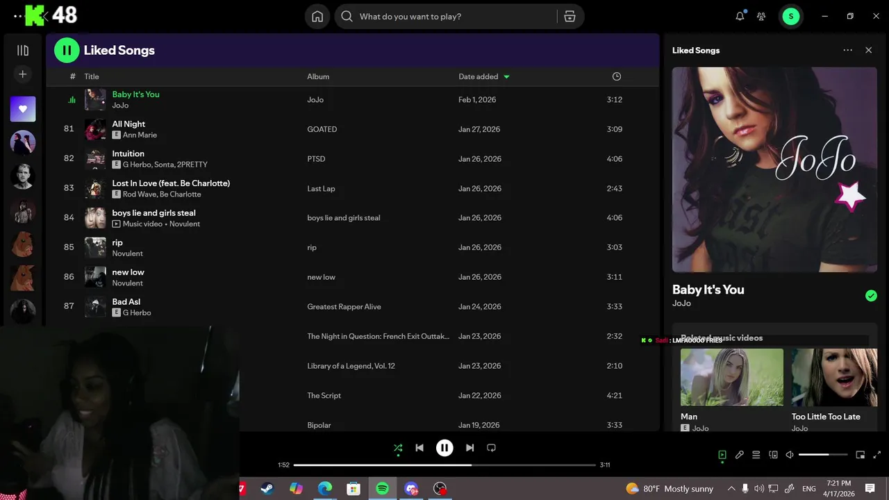
Task: Remove Baby It's You via green checkmark
Action: point(871,296)
